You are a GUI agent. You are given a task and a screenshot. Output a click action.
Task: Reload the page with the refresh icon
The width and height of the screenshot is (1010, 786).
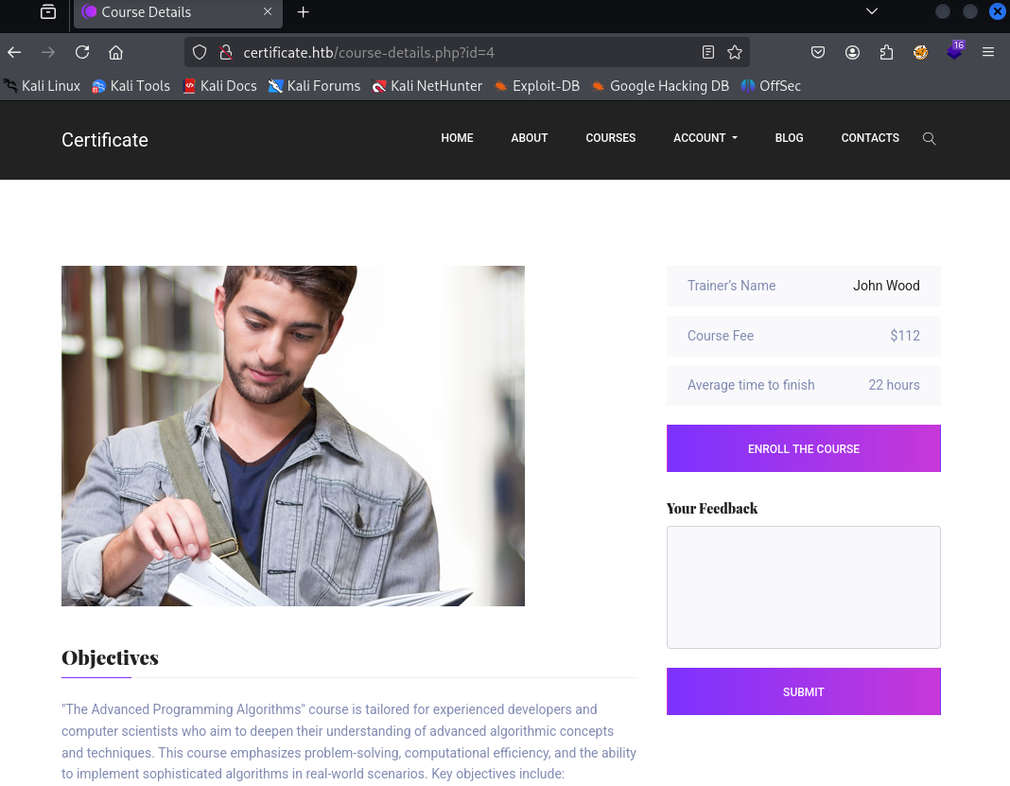(82, 52)
